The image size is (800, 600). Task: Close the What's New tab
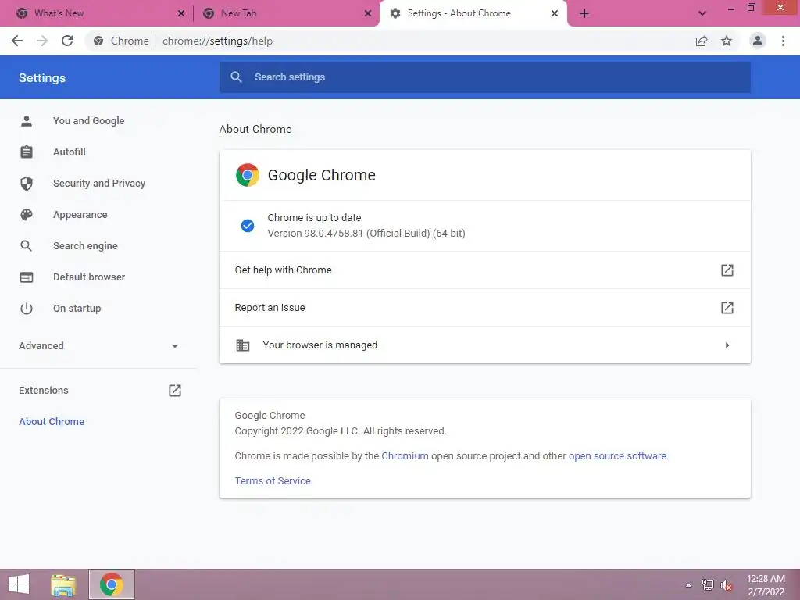(181, 13)
